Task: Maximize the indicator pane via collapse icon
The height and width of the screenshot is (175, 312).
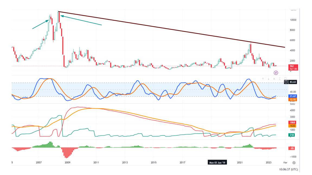Action: pos(279,79)
